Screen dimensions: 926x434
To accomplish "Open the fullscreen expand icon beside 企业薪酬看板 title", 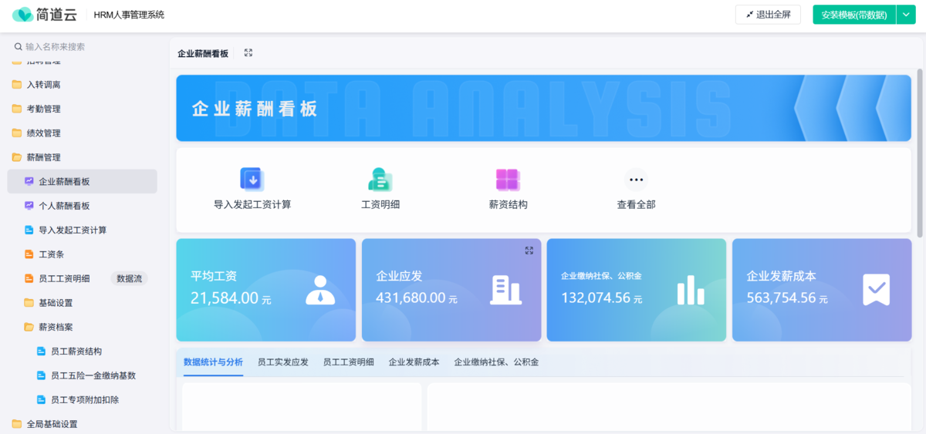I will tap(248, 53).
